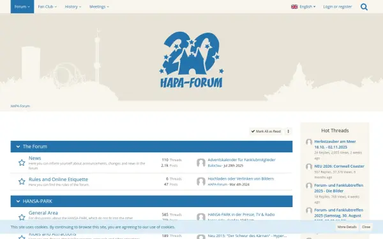The width and height of the screenshot is (383, 239).
Task: Click BalticSea author name
Action: [214, 166]
